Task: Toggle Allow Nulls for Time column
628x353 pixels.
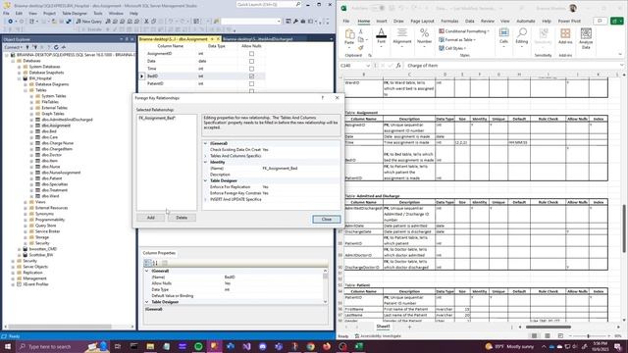Action: [251, 69]
